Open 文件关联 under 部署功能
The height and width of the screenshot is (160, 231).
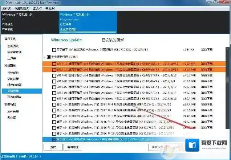tap(14, 111)
